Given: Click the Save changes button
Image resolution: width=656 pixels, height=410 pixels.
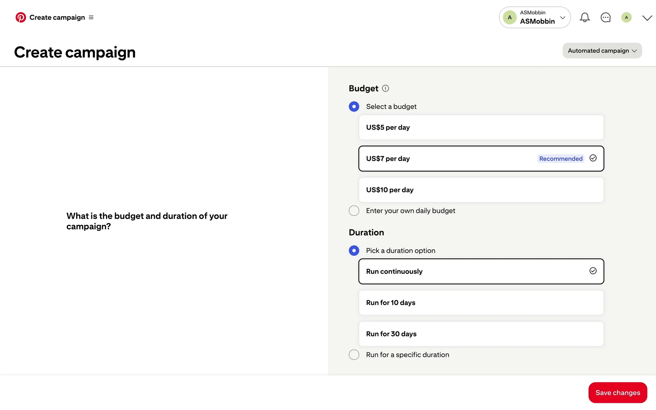Looking at the screenshot, I should [617, 393].
